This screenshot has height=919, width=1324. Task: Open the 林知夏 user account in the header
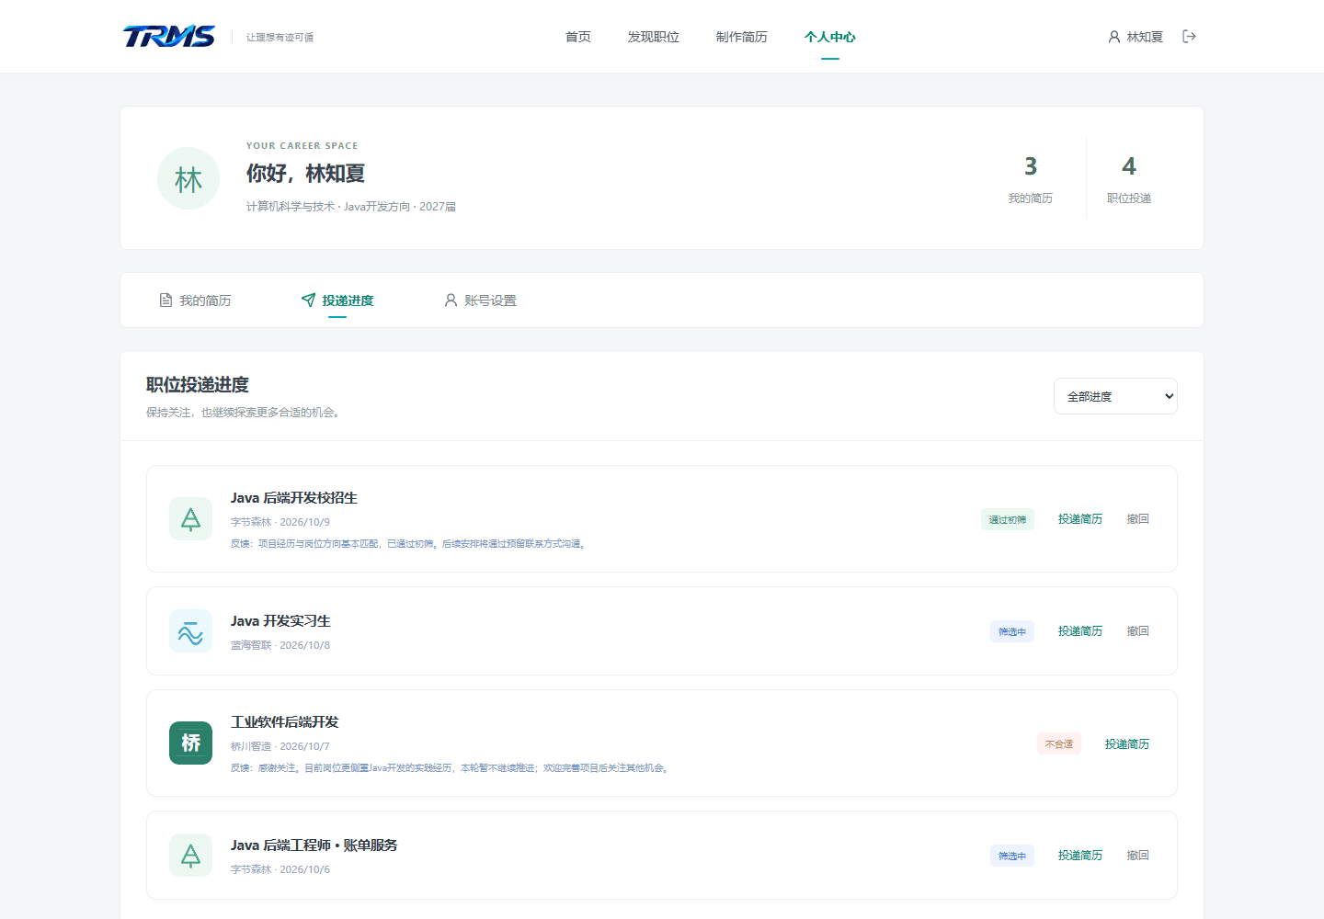point(1136,37)
